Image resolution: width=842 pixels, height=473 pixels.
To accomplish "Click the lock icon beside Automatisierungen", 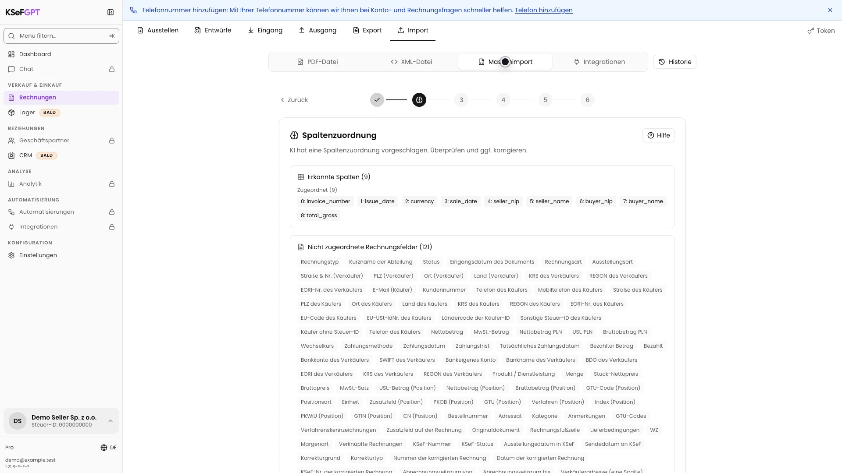I will pyautogui.click(x=112, y=212).
